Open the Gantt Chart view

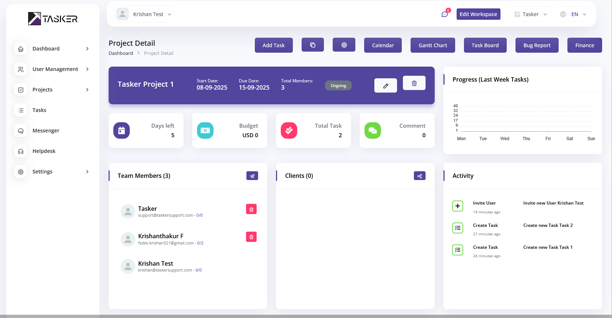432,45
